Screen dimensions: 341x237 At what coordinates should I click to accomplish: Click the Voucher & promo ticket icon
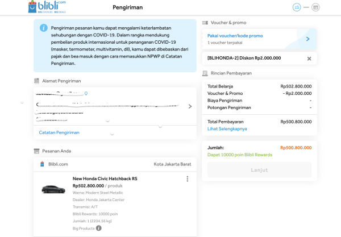click(x=205, y=23)
